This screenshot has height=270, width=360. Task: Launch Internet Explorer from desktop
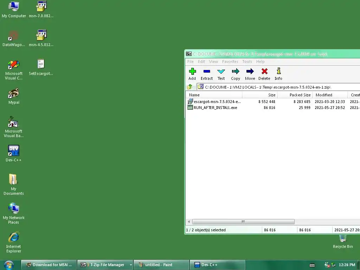[14, 243]
